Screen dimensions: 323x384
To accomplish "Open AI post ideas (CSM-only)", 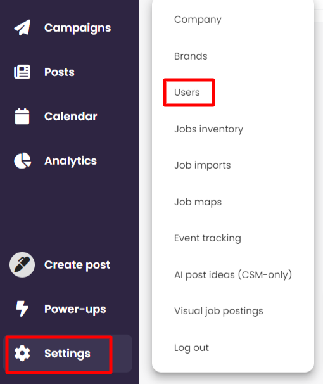I will pos(232,274).
